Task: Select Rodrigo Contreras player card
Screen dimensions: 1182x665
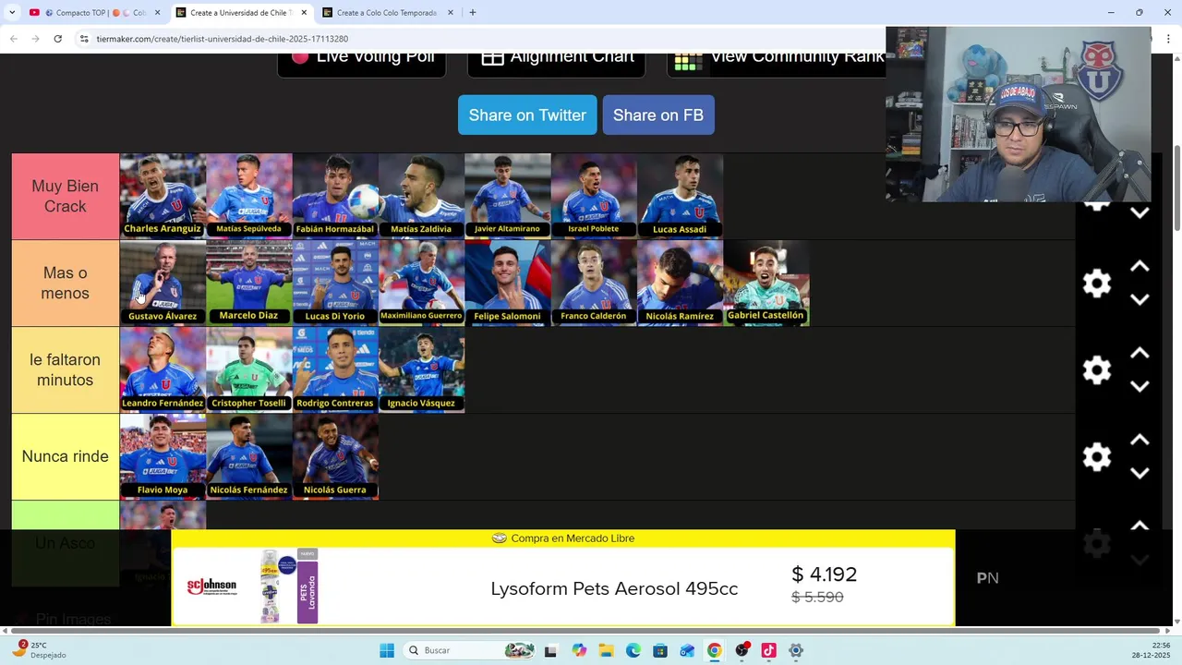Action: pos(335,369)
